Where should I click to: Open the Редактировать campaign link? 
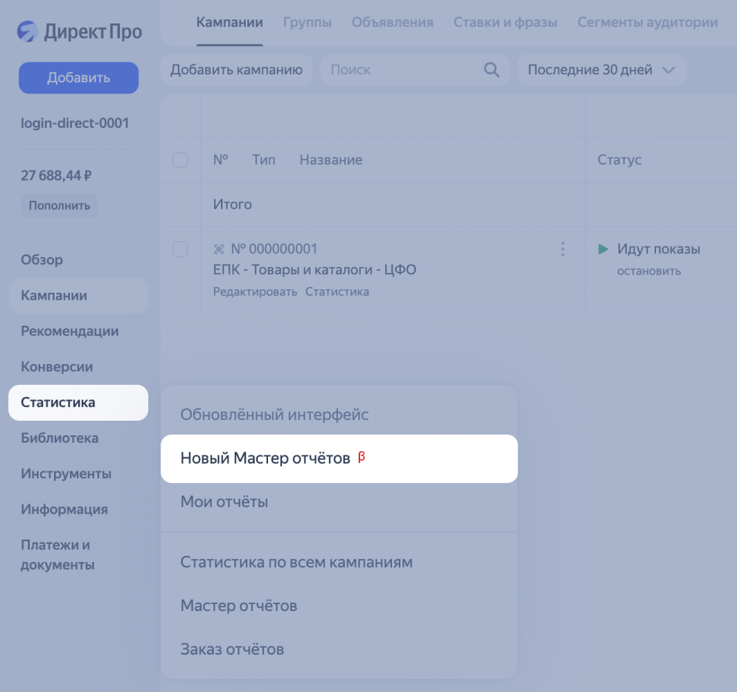255,291
